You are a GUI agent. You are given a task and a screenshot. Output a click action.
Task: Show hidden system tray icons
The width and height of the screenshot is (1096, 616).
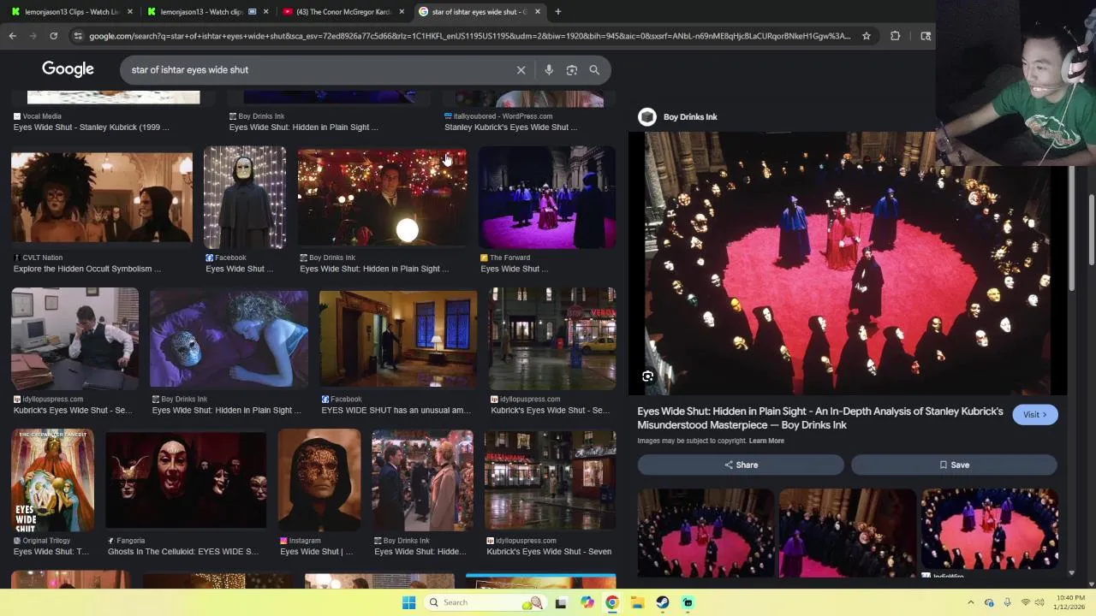[x=971, y=602]
